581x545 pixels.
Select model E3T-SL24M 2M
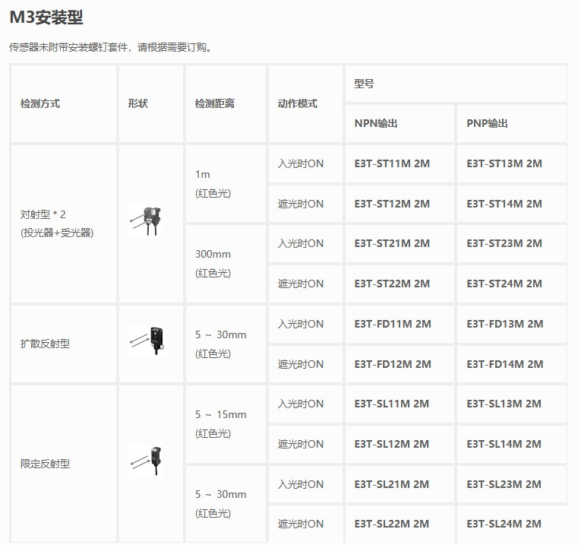click(x=504, y=524)
